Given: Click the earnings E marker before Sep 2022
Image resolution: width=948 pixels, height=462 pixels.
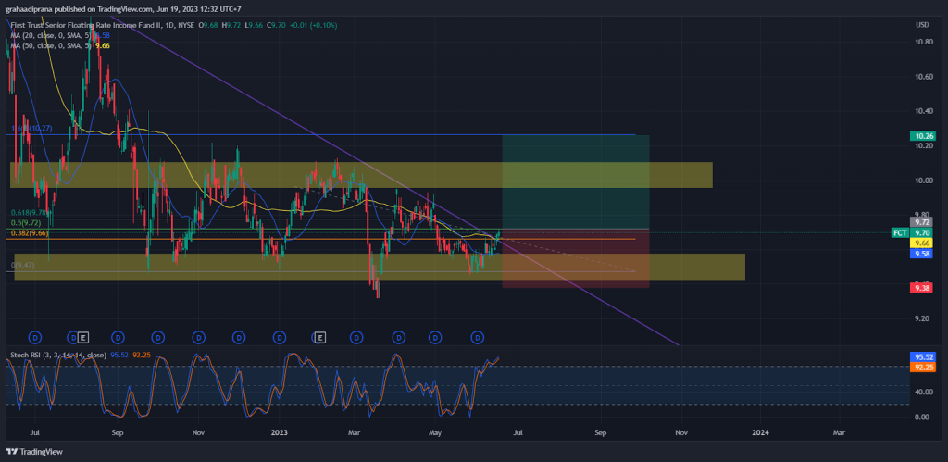Looking at the screenshot, I should [x=83, y=337].
